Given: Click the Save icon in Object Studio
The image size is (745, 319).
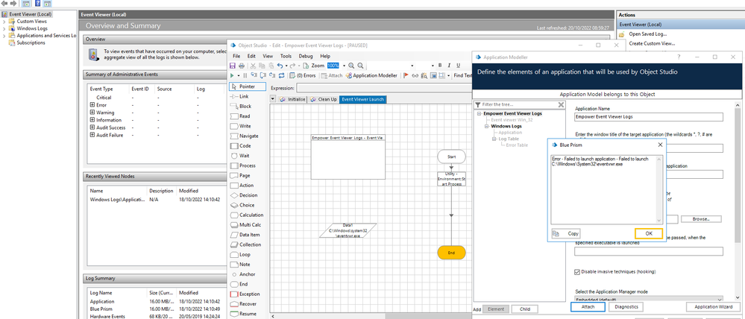Looking at the screenshot, I should [x=233, y=66].
